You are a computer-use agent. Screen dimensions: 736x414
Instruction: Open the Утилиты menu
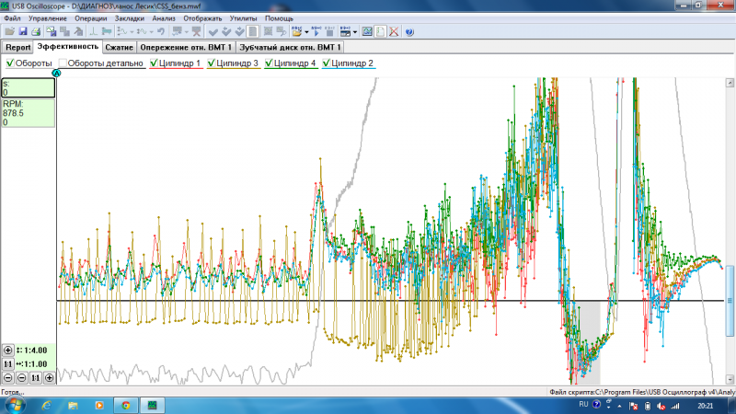(244, 18)
